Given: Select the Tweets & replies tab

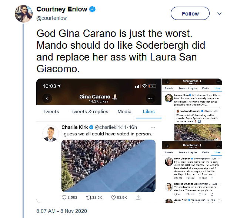Looking at the screenshot, I should 89,112.
